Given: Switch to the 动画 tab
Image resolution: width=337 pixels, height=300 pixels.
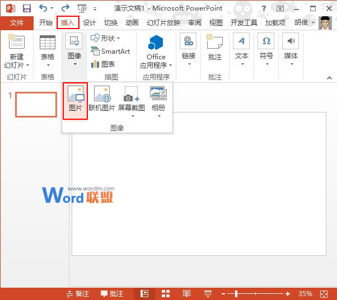Looking at the screenshot, I should coord(132,22).
